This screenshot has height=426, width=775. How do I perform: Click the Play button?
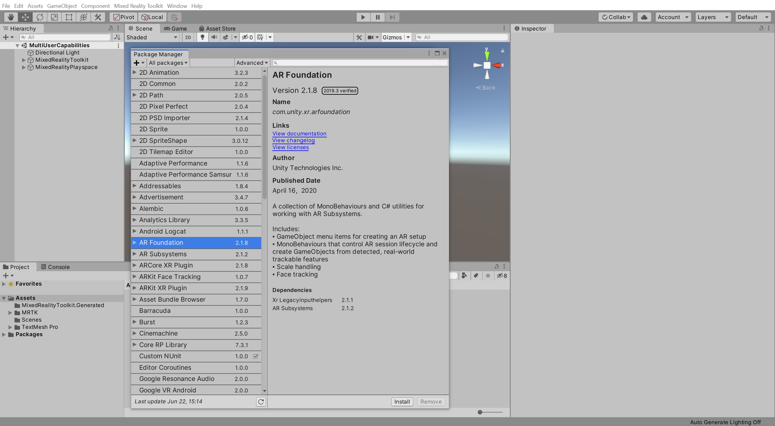[363, 17]
